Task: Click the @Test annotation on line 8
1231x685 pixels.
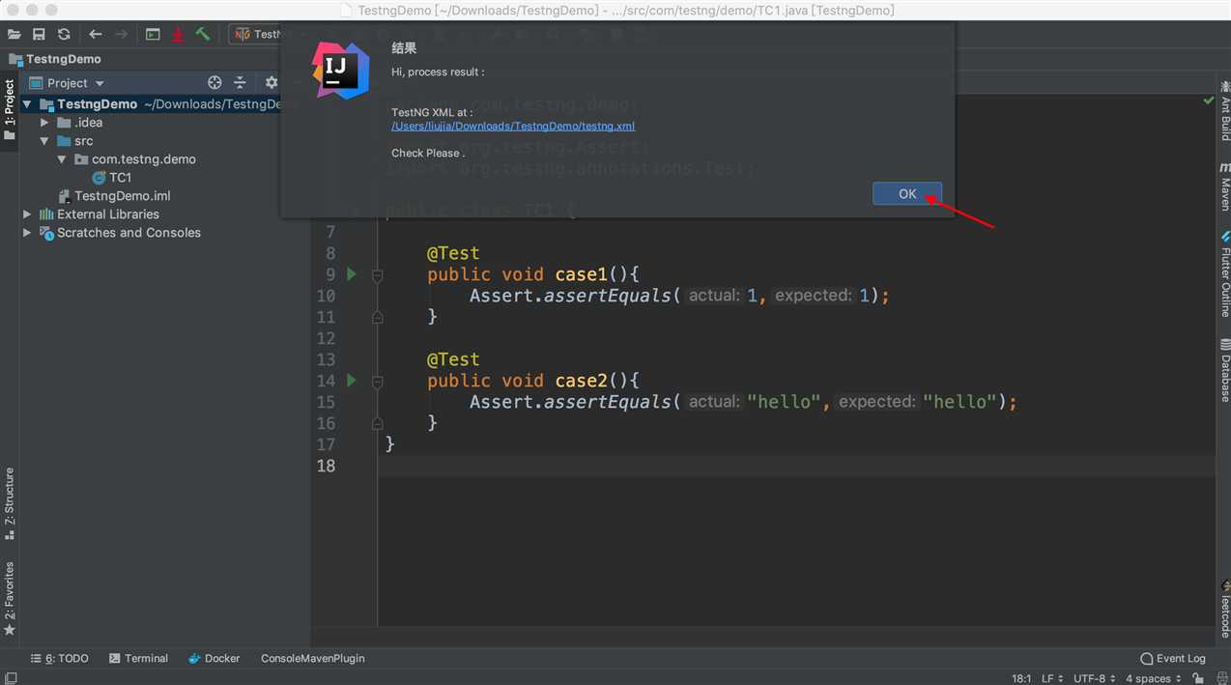Action: 453,253
